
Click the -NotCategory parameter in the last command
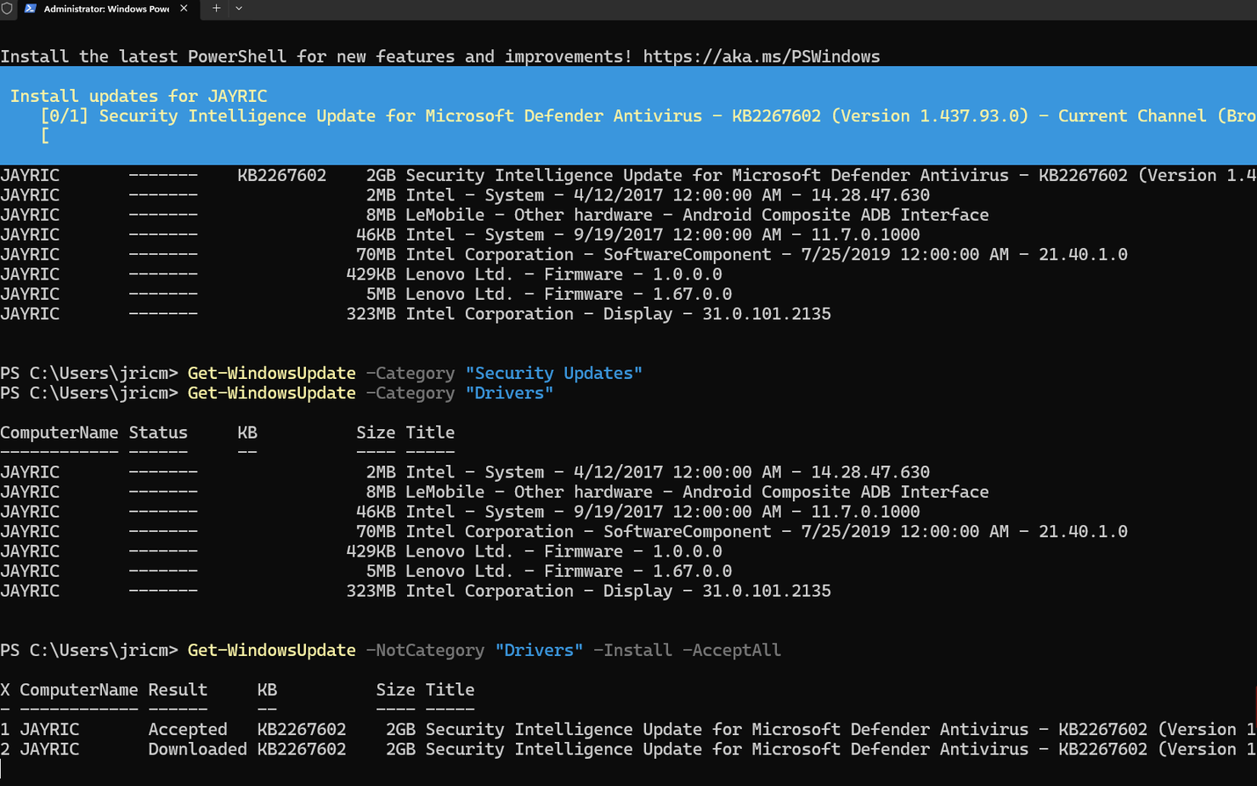pyautogui.click(x=425, y=650)
